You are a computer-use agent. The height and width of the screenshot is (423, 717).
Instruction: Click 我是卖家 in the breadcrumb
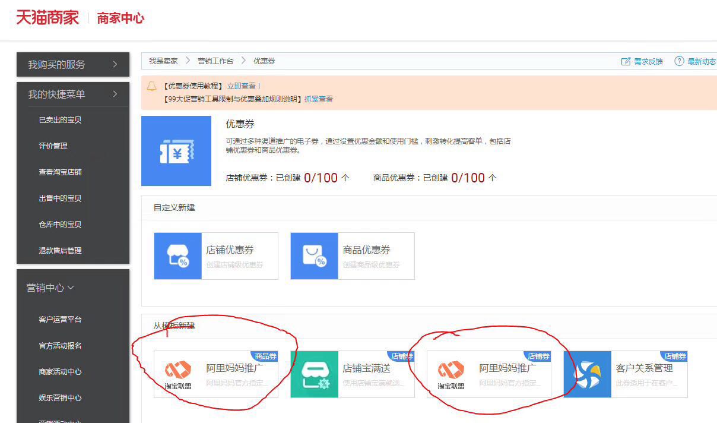pyautogui.click(x=163, y=61)
